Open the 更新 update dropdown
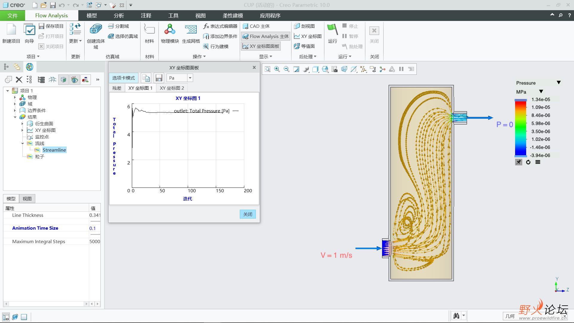574x323 pixels. [x=75, y=41]
